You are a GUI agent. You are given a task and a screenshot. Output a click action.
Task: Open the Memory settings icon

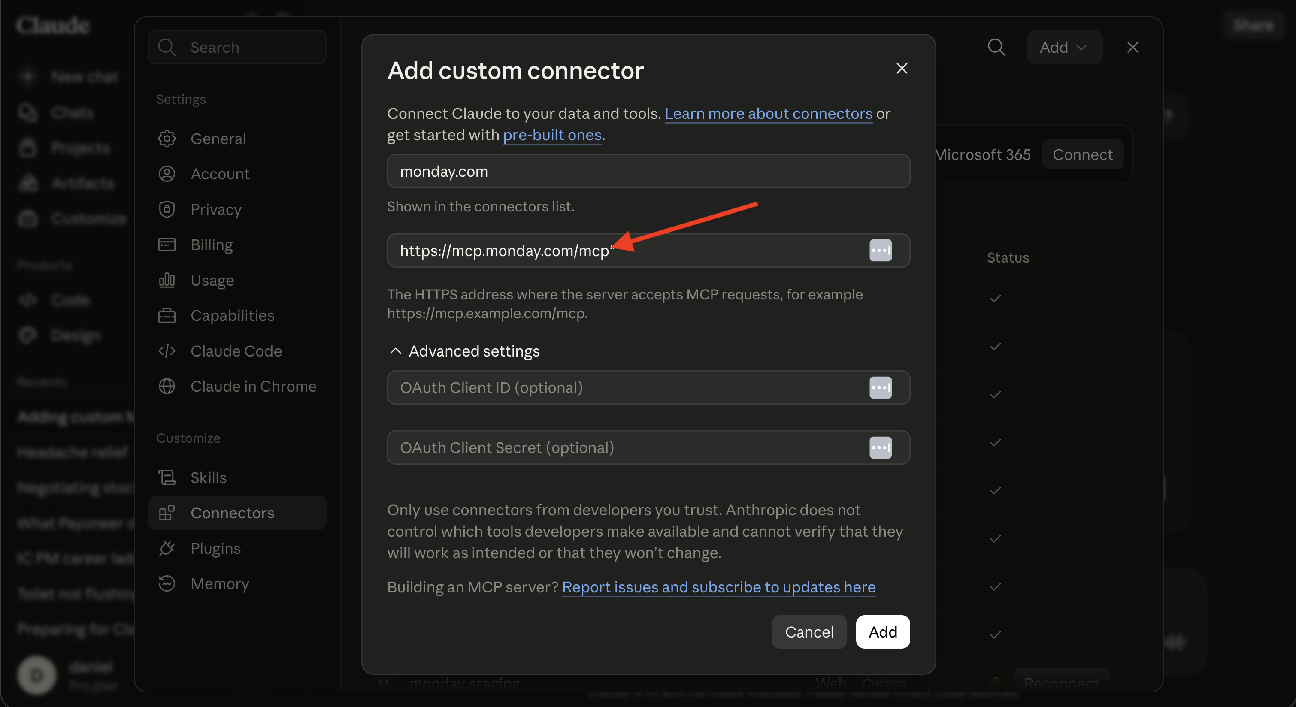pyautogui.click(x=167, y=583)
